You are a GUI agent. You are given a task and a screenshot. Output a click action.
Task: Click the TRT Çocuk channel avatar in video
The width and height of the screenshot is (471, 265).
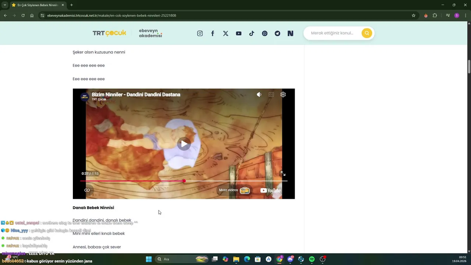85,97
